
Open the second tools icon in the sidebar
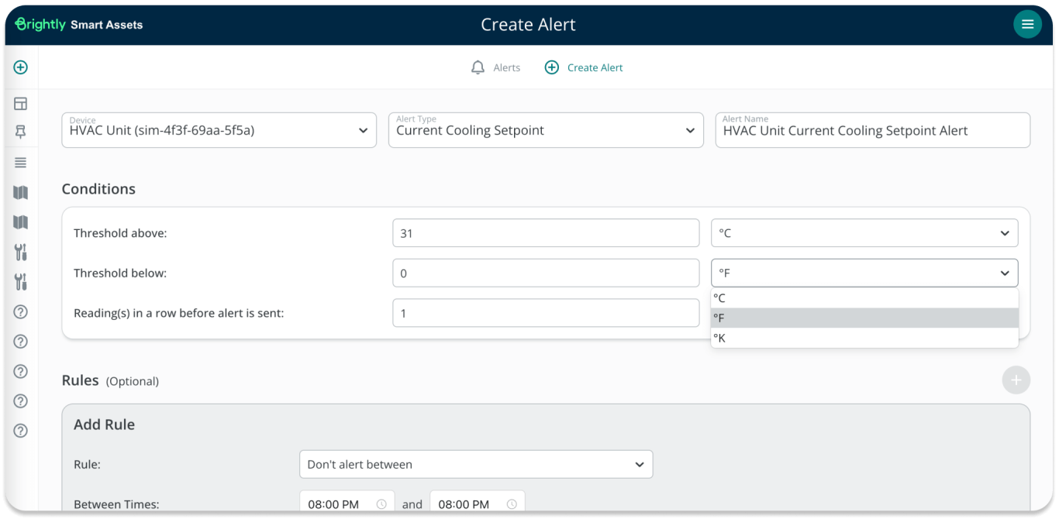pyautogui.click(x=20, y=282)
